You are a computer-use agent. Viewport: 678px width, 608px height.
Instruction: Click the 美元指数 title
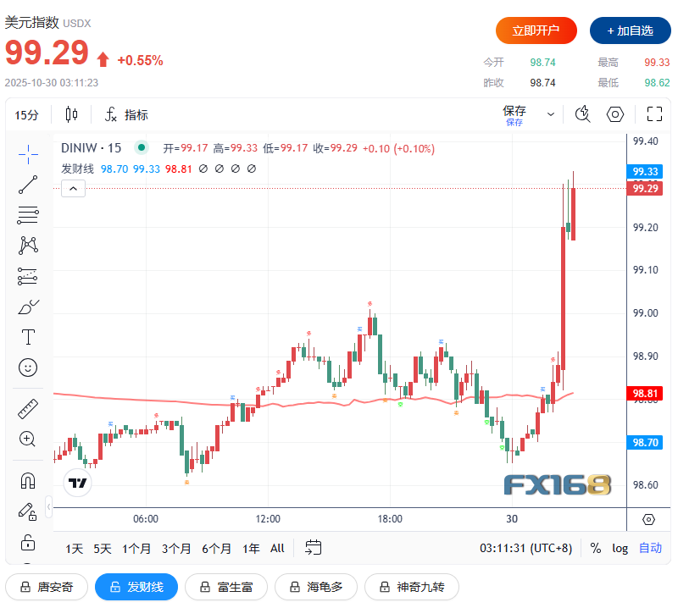coord(31,23)
